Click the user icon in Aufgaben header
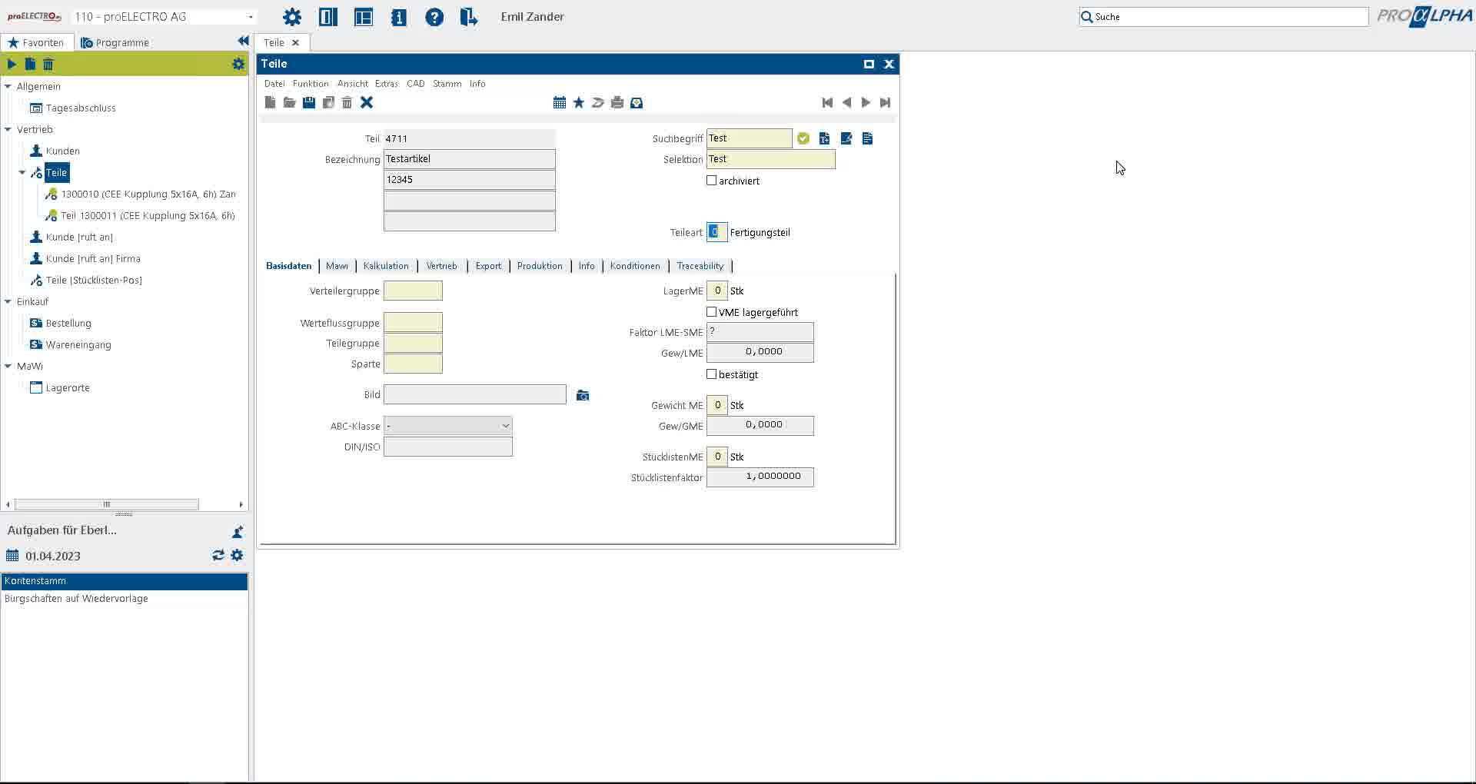Image resolution: width=1476 pixels, height=784 pixels. [x=238, y=531]
